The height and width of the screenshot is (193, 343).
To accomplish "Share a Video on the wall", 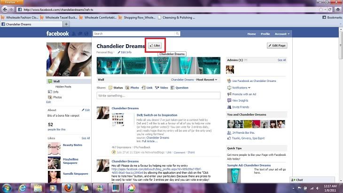I will [x=162, y=88].
